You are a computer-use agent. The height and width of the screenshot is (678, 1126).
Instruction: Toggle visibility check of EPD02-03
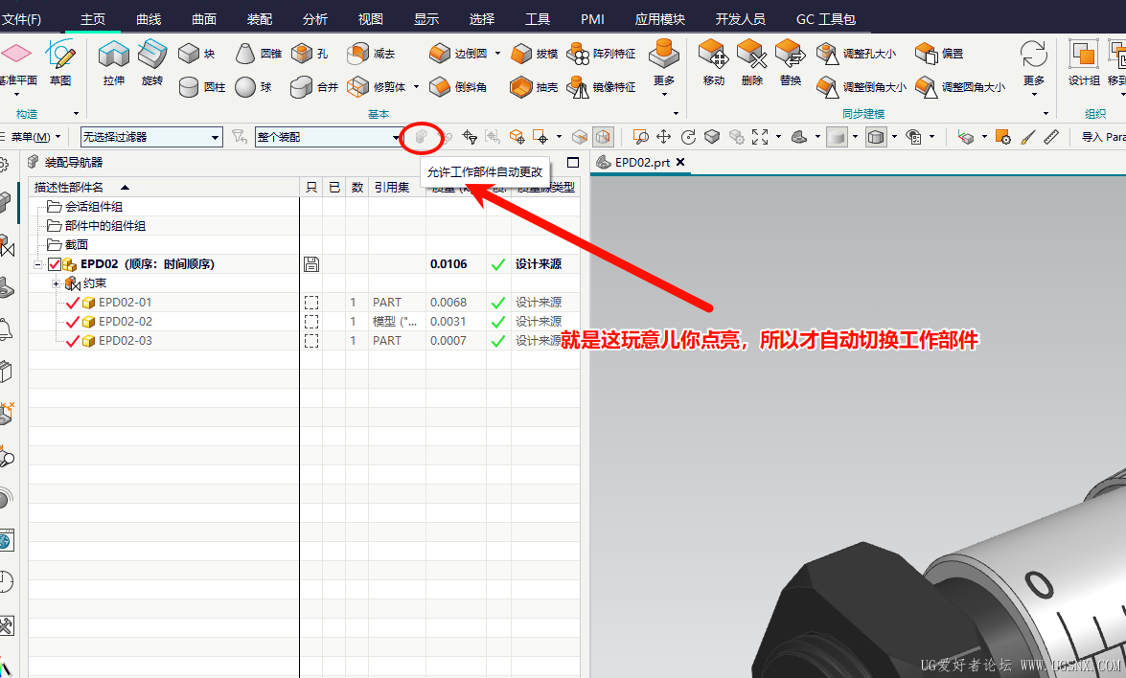tap(73, 341)
